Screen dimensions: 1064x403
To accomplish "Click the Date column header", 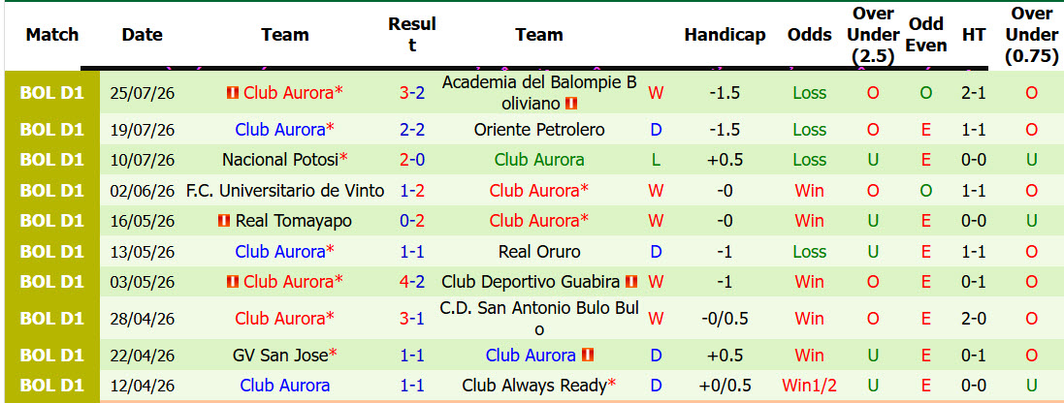I will tap(143, 35).
